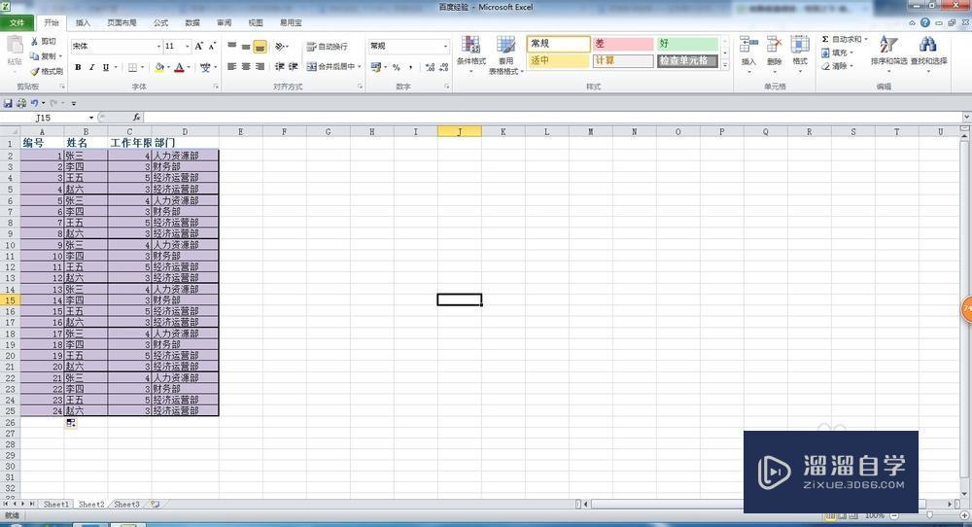Screen dimensions: 972x527
Task: Click decrease indent icon
Action: click(x=280, y=66)
